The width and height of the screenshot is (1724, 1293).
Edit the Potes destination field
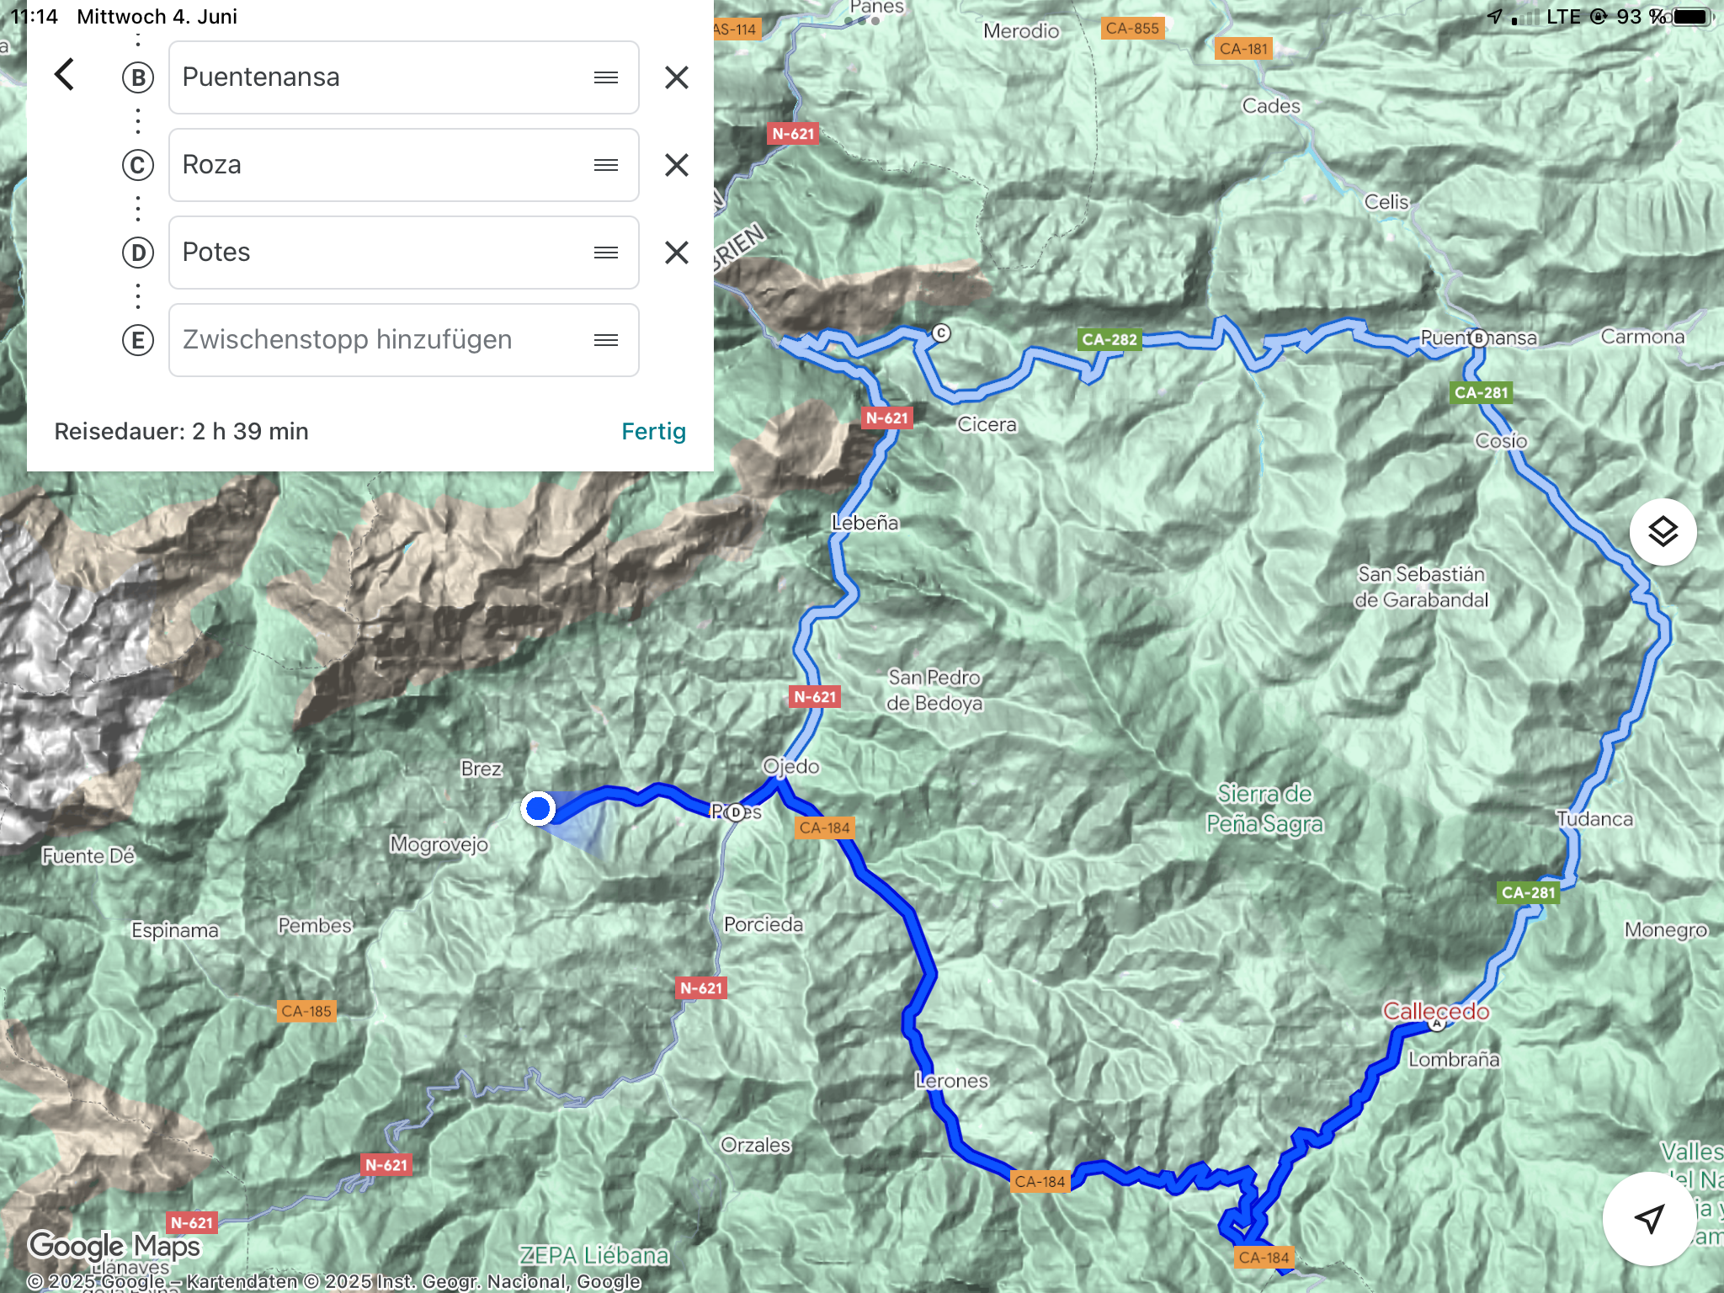[404, 253]
